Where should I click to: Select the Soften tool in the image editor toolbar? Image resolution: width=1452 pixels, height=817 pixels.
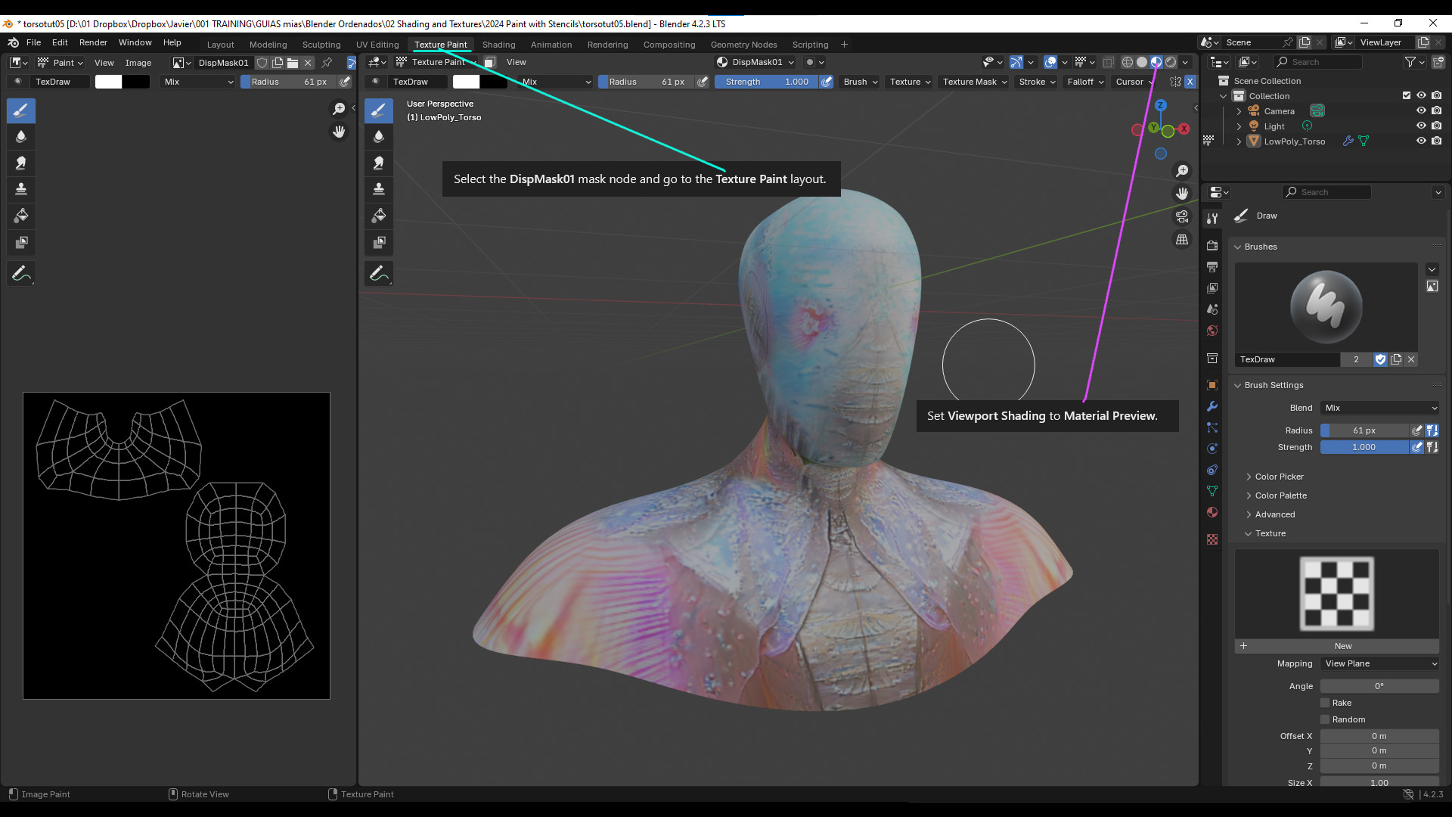[21, 136]
